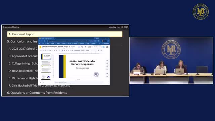Image resolution: width=215 pixels, height=121 pixels.
Task: Click the redo toolbar icon
Action: (48, 50)
